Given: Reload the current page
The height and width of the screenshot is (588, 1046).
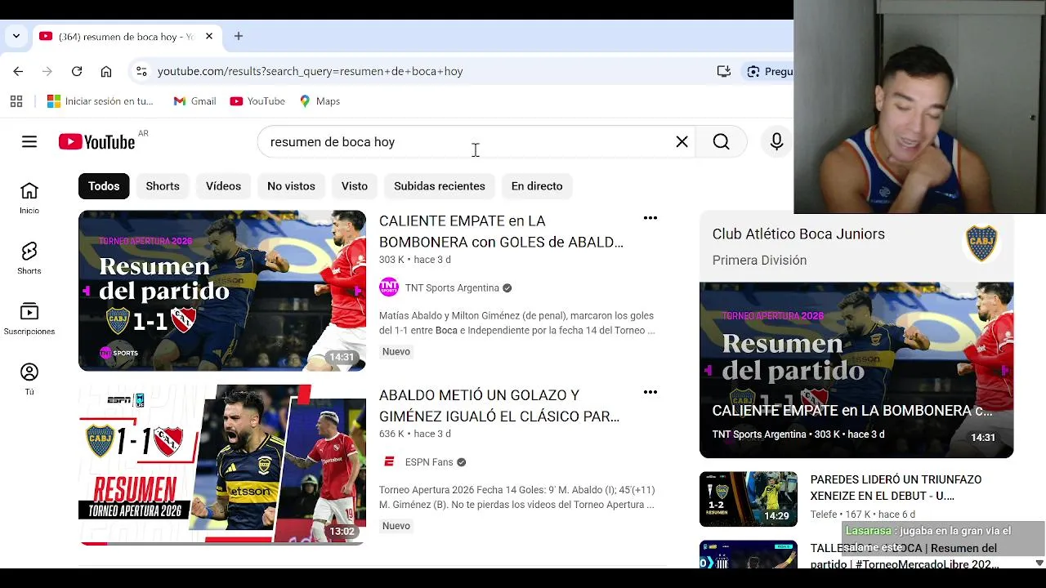Looking at the screenshot, I should [x=77, y=71].
